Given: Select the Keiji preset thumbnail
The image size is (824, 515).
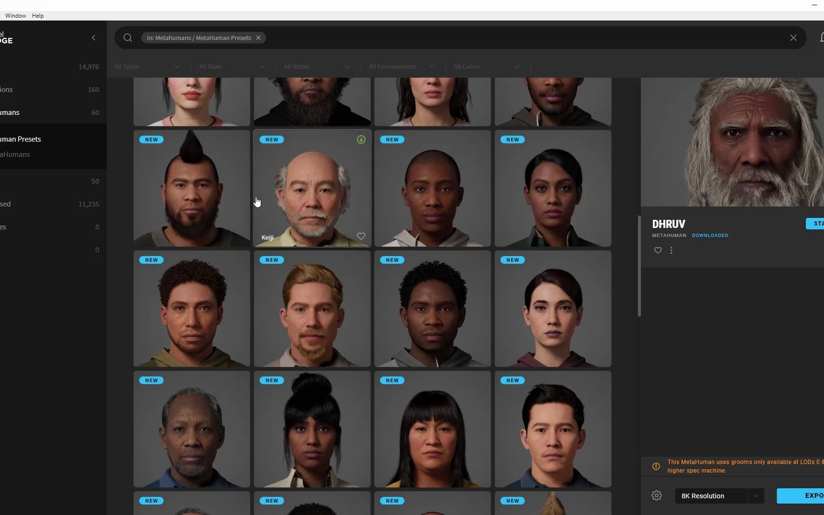Looking at the screenshot, I should click(312, 188).
